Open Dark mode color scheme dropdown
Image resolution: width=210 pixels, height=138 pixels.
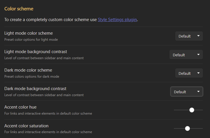(x=189, y=73)
